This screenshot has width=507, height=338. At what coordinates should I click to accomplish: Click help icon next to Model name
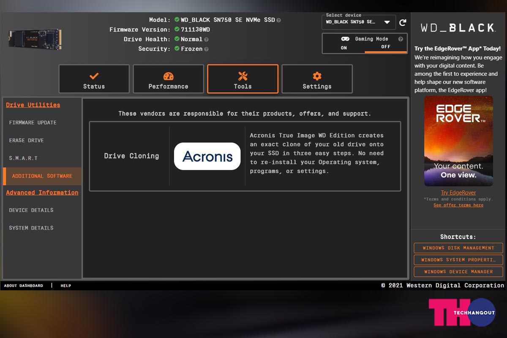pos(279,20)
